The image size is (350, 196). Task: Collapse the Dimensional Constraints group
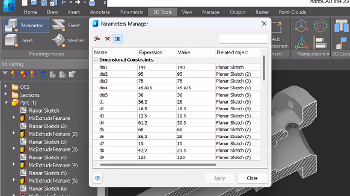pyautogui.click(x=95, y=59)
